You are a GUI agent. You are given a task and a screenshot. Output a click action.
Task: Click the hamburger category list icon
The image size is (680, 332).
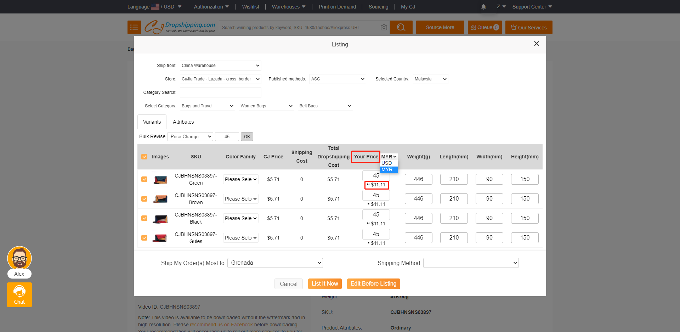(x=134, y=27)
